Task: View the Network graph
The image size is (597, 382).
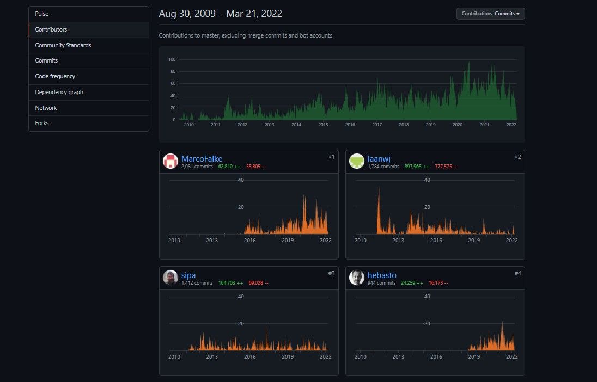Action: click(46, 108)
